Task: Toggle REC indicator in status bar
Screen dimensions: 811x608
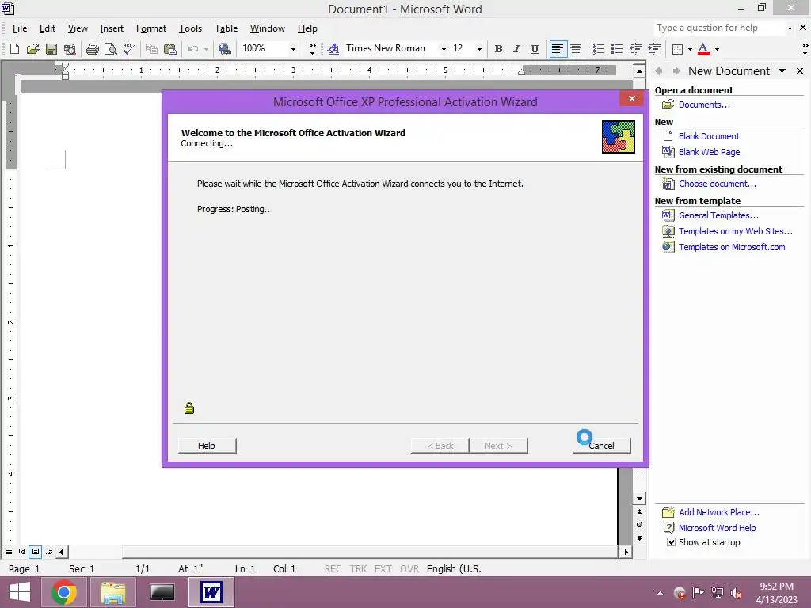Action: pyautogui.click(x=333, y=569)
